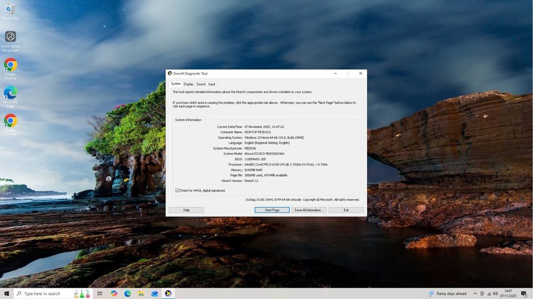Click the Next Page button
533x299 pixels.
click(x=272, y=210)
